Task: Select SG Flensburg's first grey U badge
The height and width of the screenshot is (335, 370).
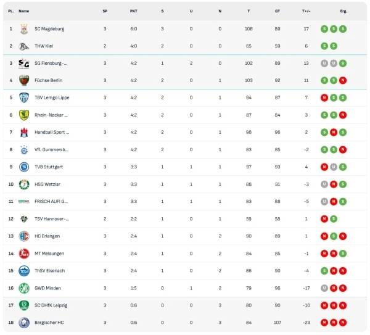Action: [x=324, y=64]
